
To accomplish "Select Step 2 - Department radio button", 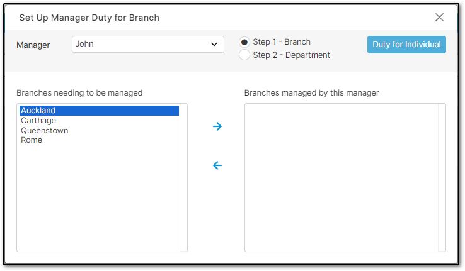I will click(x=244, y=55).
